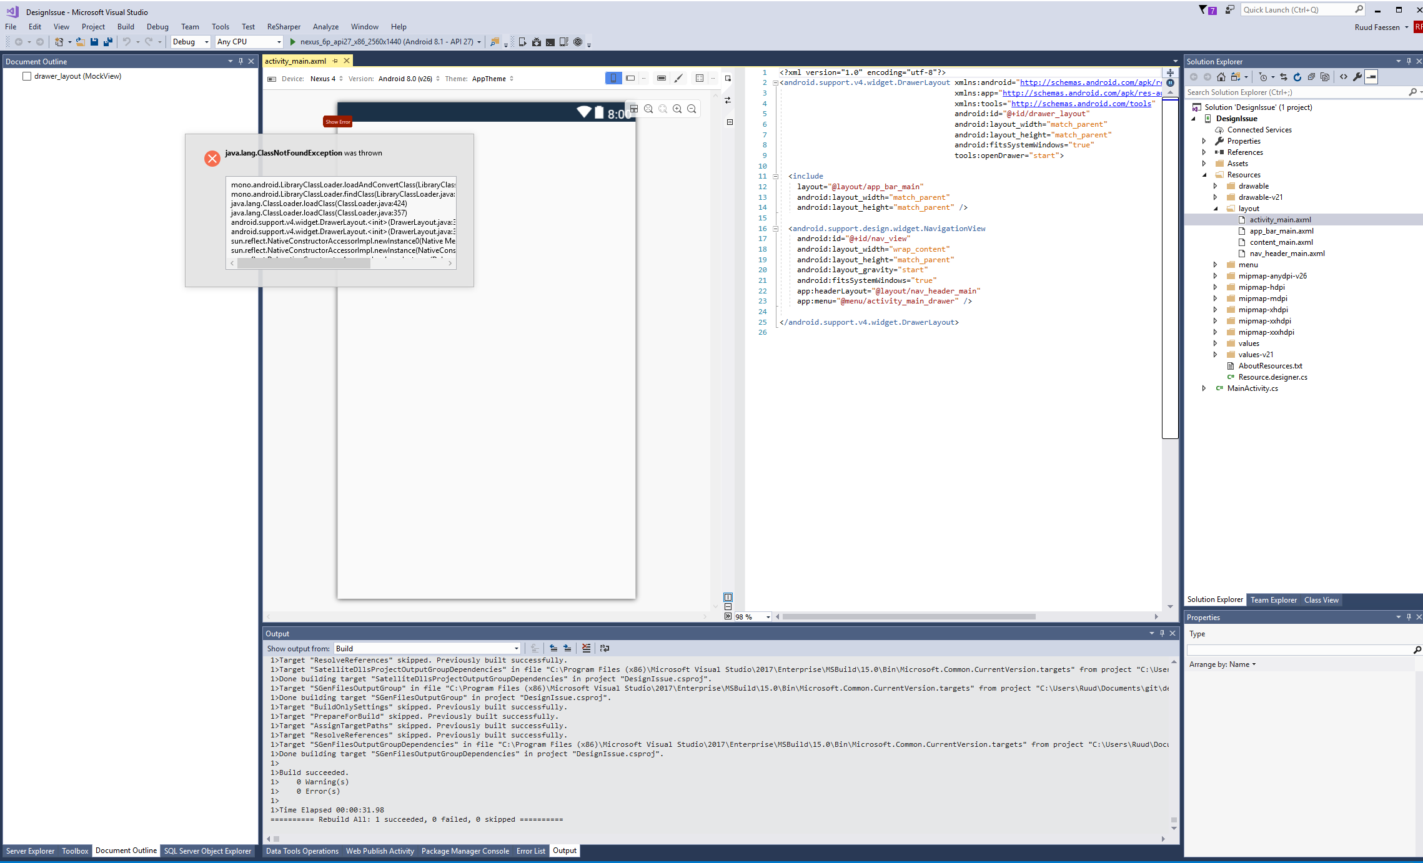Open the schemas.android.com/tools link
Viewport: 1423px width, 863px height.
1081,104
